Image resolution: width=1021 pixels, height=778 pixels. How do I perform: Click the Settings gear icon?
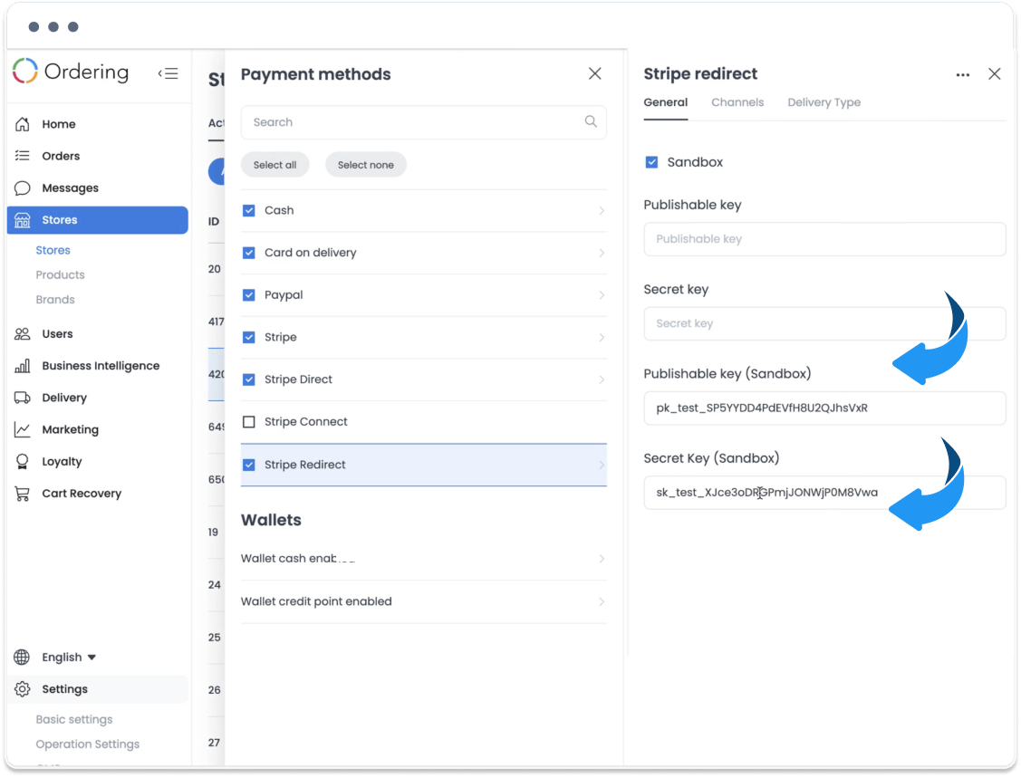point(22,689)
